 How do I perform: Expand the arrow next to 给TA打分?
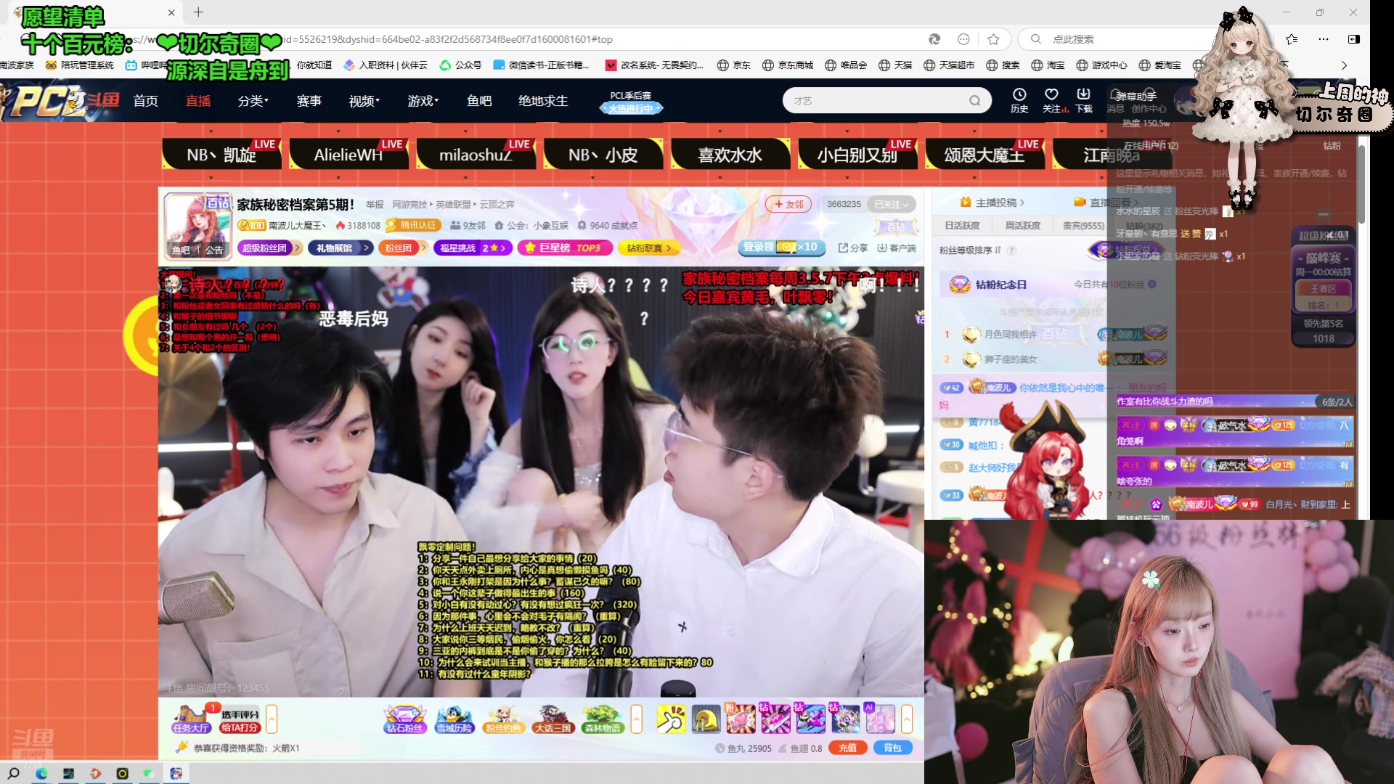point(272,719)
